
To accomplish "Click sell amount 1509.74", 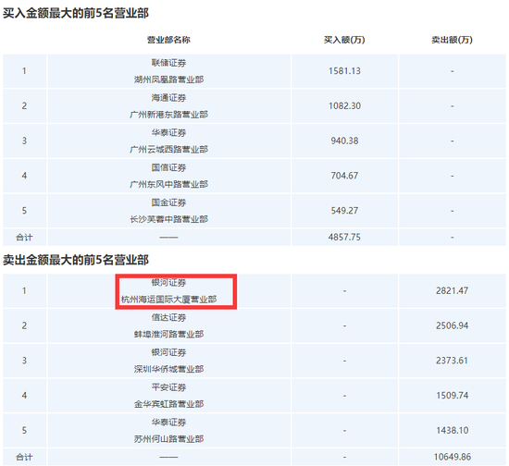I will click(452, 396).
